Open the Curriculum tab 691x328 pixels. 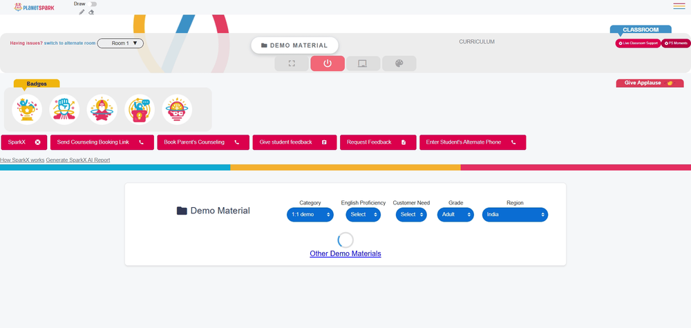[477, 42]
